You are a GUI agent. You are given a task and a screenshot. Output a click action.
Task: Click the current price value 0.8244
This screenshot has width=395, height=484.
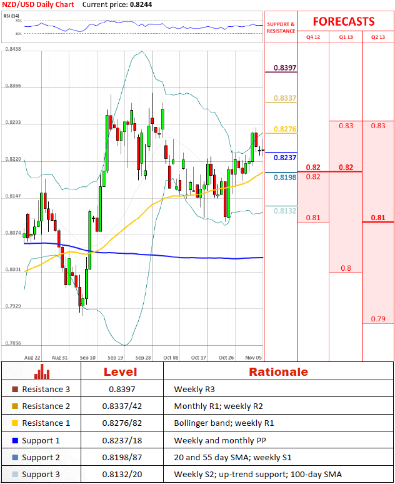(x=141, y=4)
